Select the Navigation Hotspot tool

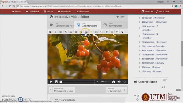pos(122,32)
